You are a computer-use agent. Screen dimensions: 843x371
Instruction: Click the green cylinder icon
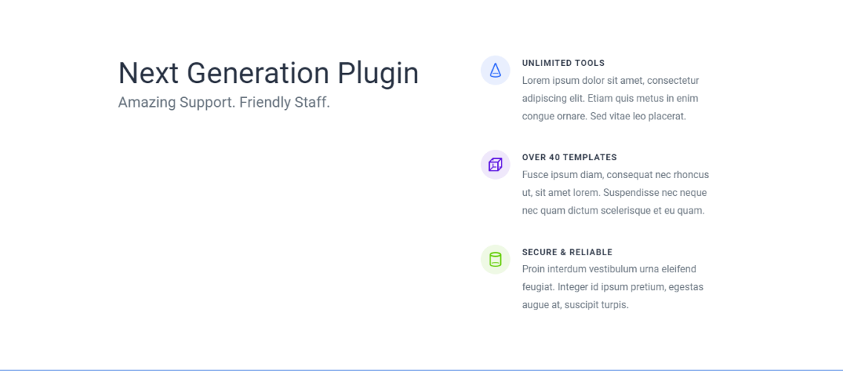point(495,259)
